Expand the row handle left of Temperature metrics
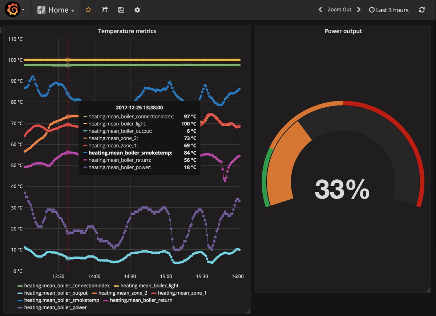The height and width of the screenshot is (316, 436). [x=1, y=30]
